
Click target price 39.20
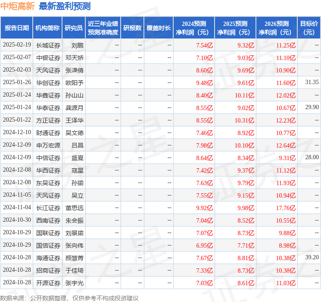(x=312, y=257)
